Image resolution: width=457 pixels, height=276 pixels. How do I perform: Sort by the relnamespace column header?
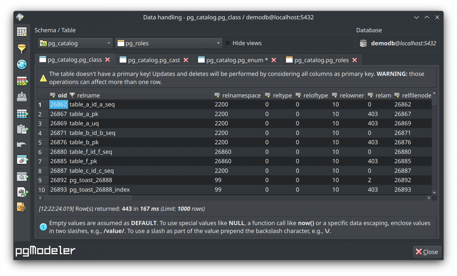[x=238, y=95]
